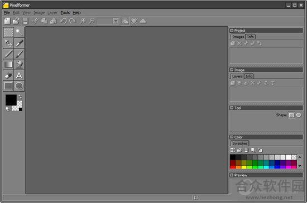This screenshot has height=203, width=307.
Task: Click the Color Picker eyedropper tool
Action: 19,43
